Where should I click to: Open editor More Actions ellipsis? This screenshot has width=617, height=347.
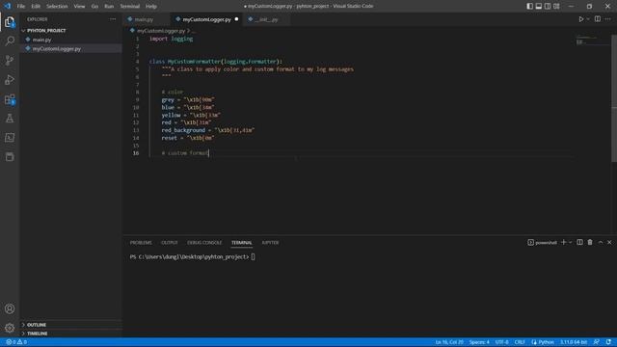[608, 19]
